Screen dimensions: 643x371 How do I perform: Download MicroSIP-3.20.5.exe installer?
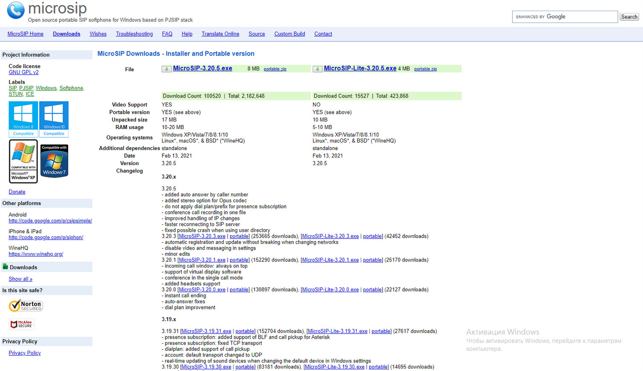coord(203,69)
